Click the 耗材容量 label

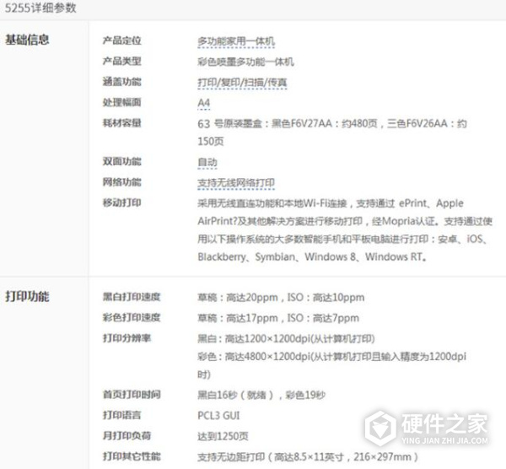coord(121,123)
